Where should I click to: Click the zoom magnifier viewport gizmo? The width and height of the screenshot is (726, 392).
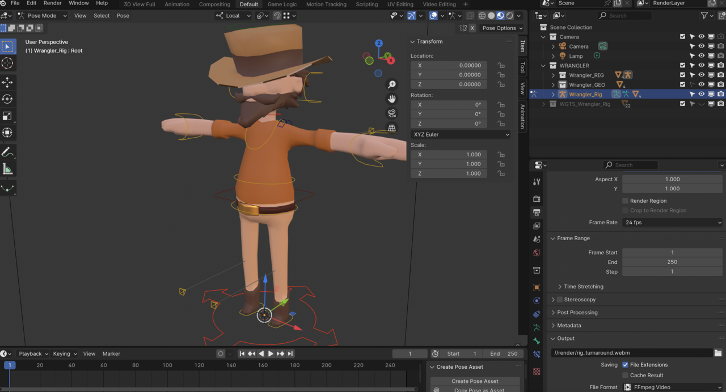point(391,84)
